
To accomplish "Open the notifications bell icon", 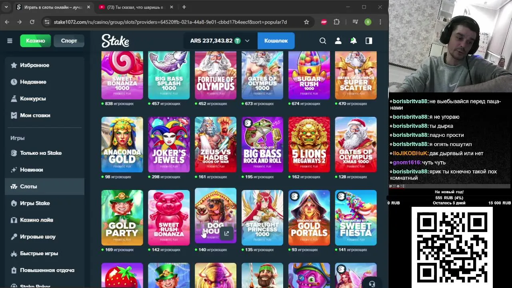I will pyautogui.click(x=354, y=41).
